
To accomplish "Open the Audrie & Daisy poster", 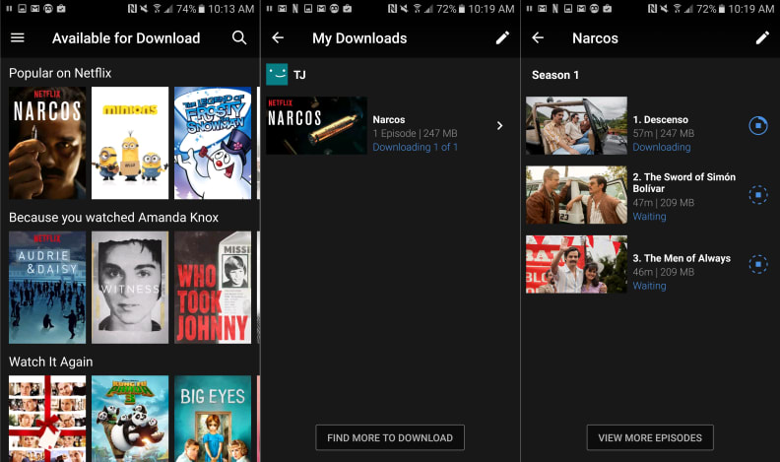I will pyautogui.click(x=47, y=288).
